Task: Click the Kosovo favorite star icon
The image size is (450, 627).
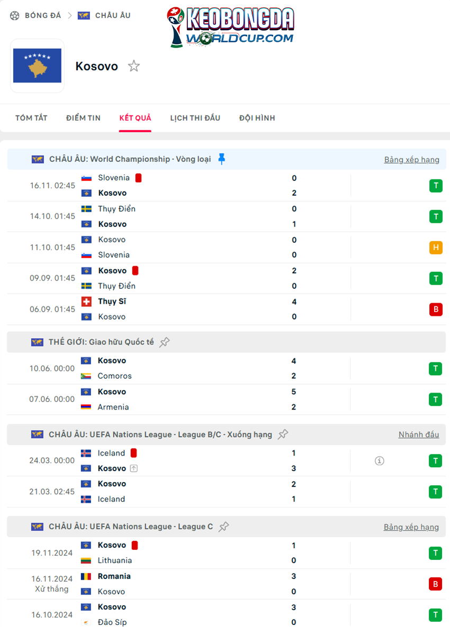Action: pyautogui.click(x=133, y=66)
